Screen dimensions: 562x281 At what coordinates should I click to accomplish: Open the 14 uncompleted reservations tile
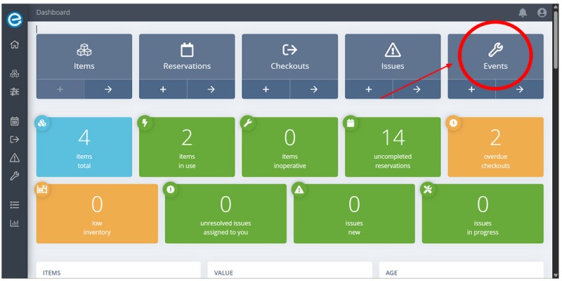coord(393,147)
